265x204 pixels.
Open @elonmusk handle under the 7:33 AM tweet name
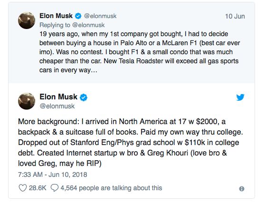[x=57, y=106]
